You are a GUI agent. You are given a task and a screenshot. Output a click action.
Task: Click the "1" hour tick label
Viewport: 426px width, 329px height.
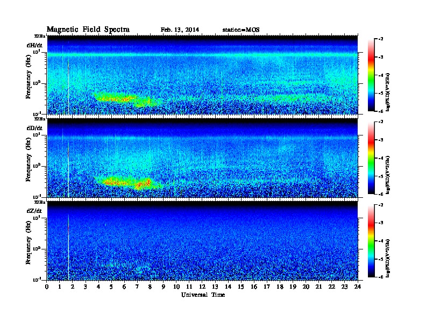click(x=60, y=287)
